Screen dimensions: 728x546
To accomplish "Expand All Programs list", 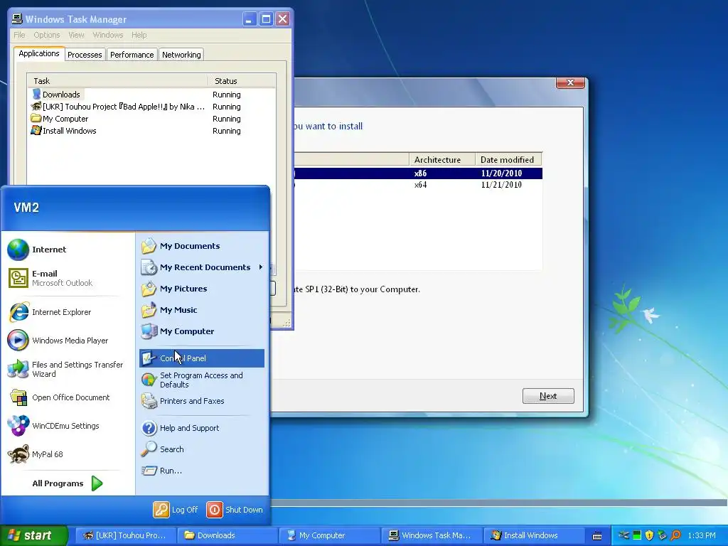I will point(68,483).
